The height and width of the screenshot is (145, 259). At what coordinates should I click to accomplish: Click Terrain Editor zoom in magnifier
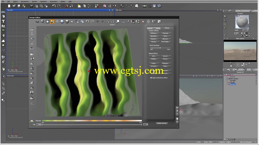(98, 22)
